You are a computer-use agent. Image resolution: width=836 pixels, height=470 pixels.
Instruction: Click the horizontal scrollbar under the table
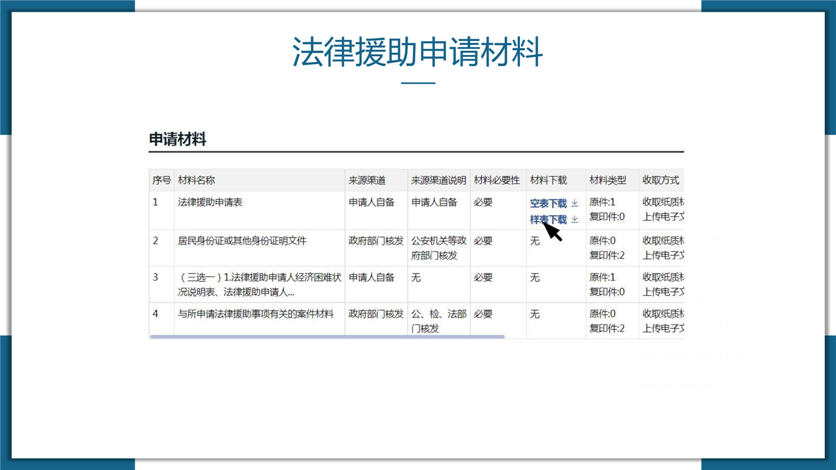click(327, 337)
